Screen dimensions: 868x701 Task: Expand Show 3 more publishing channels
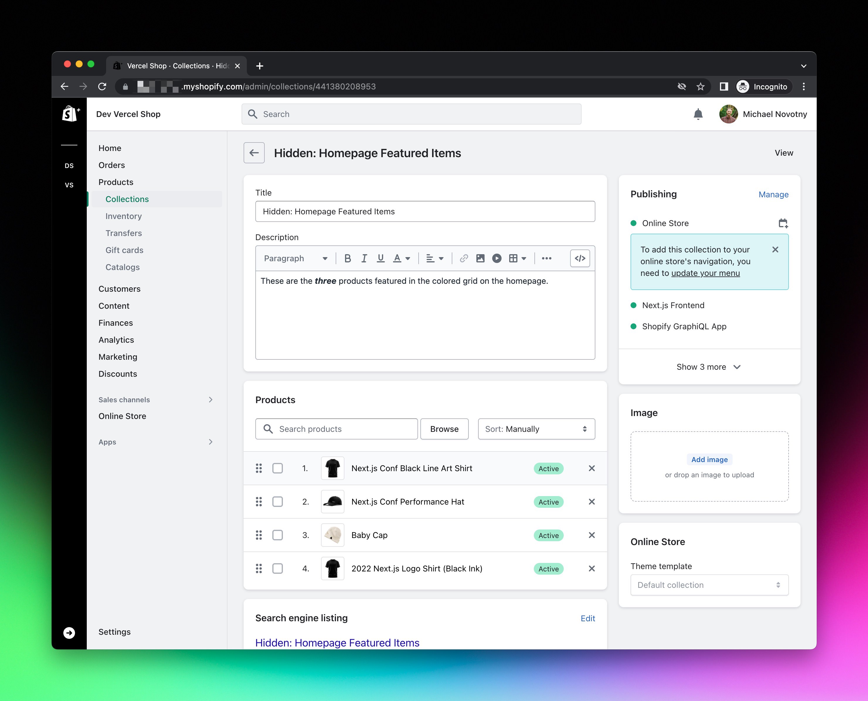coord(709,367)
